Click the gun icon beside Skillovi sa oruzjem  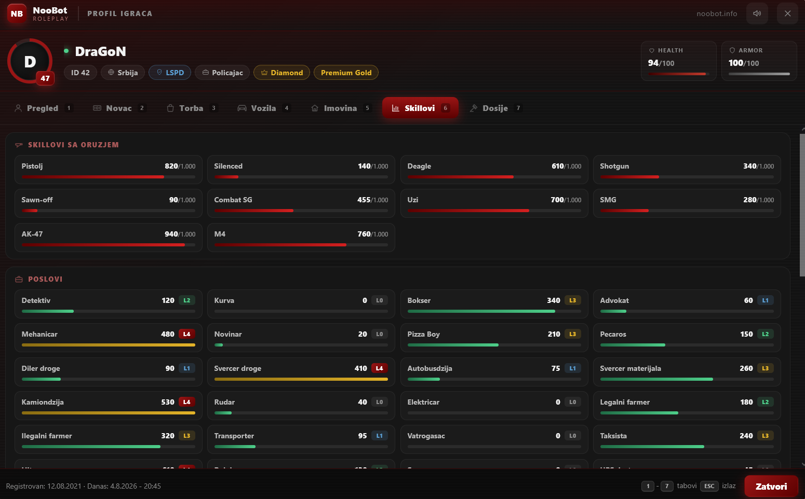tap(19, 145)
